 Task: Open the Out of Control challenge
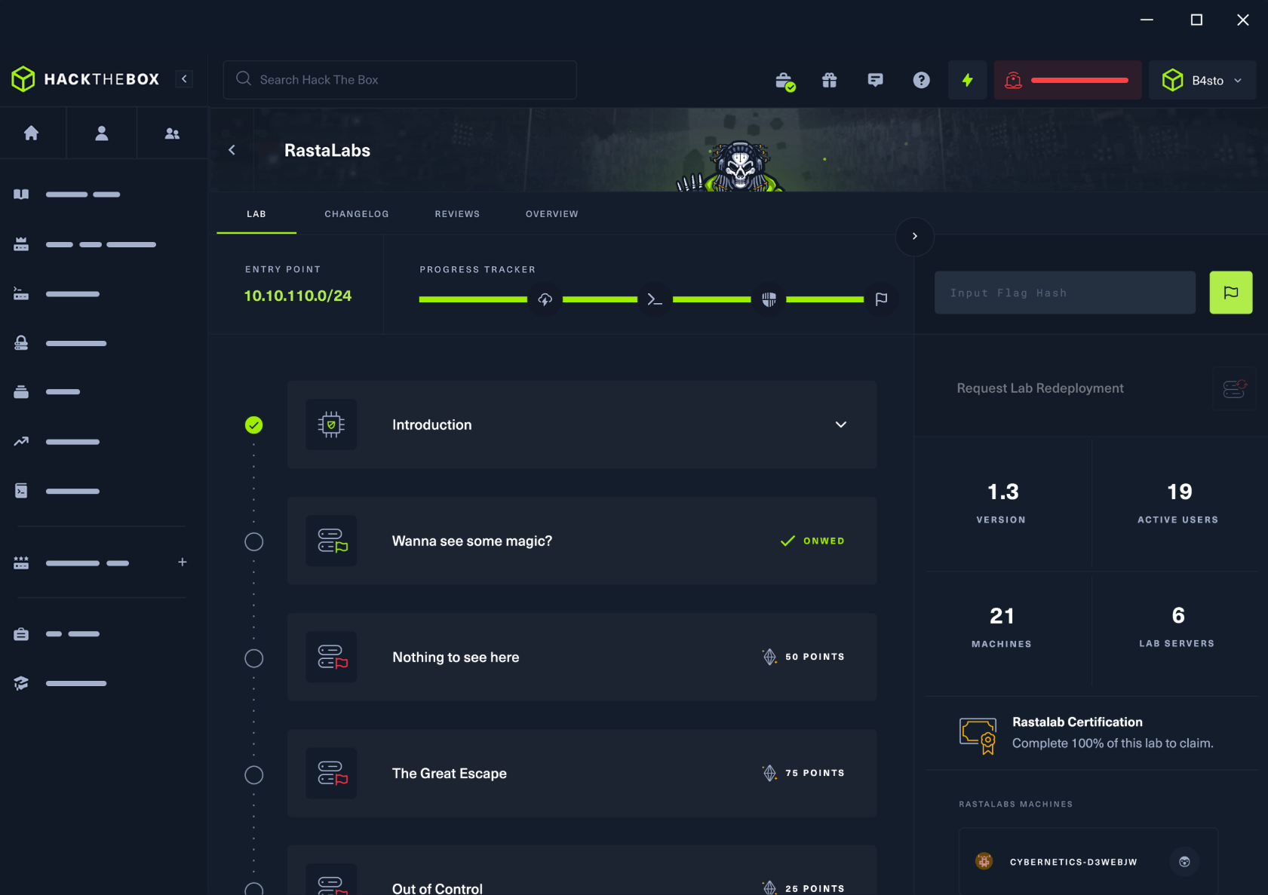582,870
